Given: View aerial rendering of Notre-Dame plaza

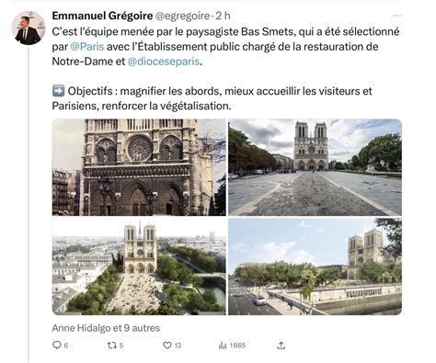Looking at the screenshot, I should pos(139,267).
